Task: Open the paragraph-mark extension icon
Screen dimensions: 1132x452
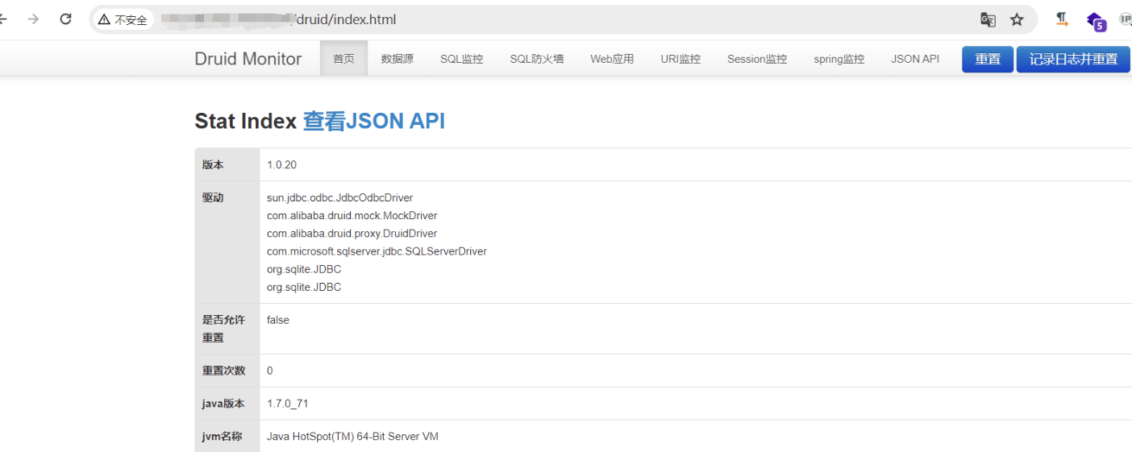Action: coord(1063,19)
